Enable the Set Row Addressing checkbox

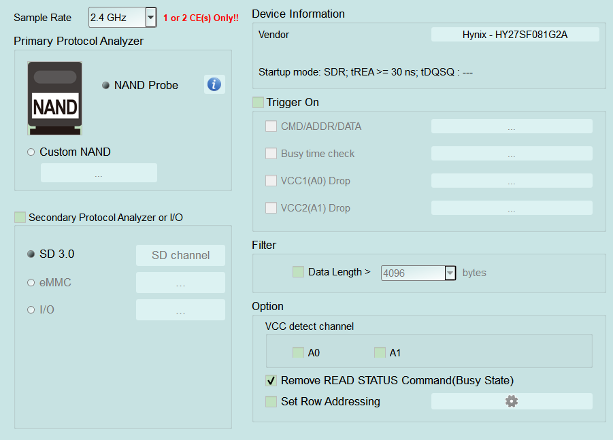[271, 401]
